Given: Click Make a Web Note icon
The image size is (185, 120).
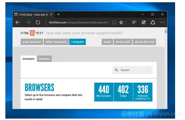Looking at the screenshot, I should 144,22.
